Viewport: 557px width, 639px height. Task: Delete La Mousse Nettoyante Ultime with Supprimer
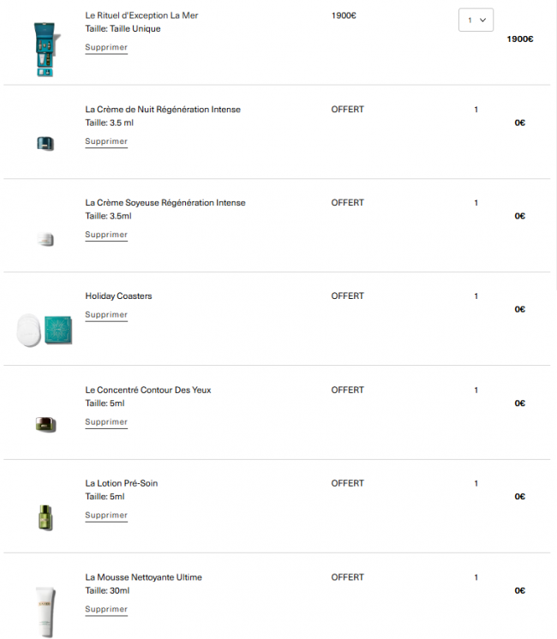(106, 610)
